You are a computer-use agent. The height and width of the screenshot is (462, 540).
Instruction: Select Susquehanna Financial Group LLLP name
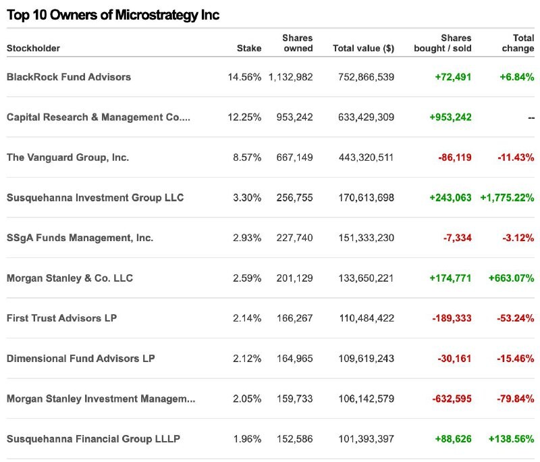click(x=93, y=439)
